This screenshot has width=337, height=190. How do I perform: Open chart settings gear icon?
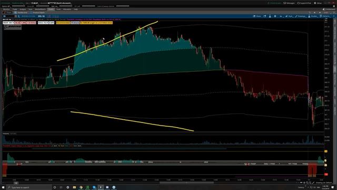275,16
